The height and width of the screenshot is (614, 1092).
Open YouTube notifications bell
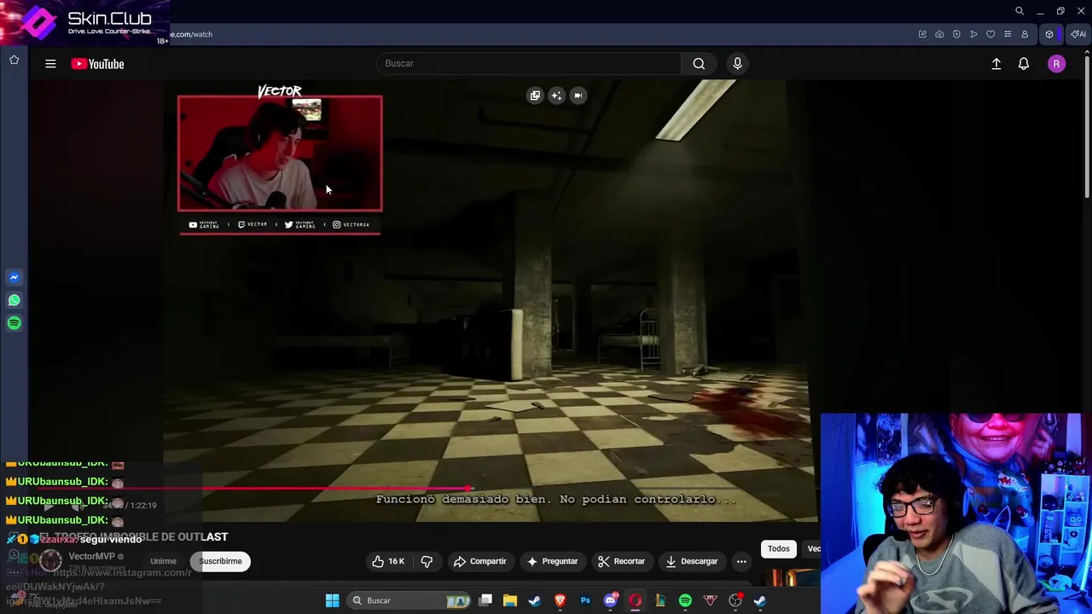1024,64
